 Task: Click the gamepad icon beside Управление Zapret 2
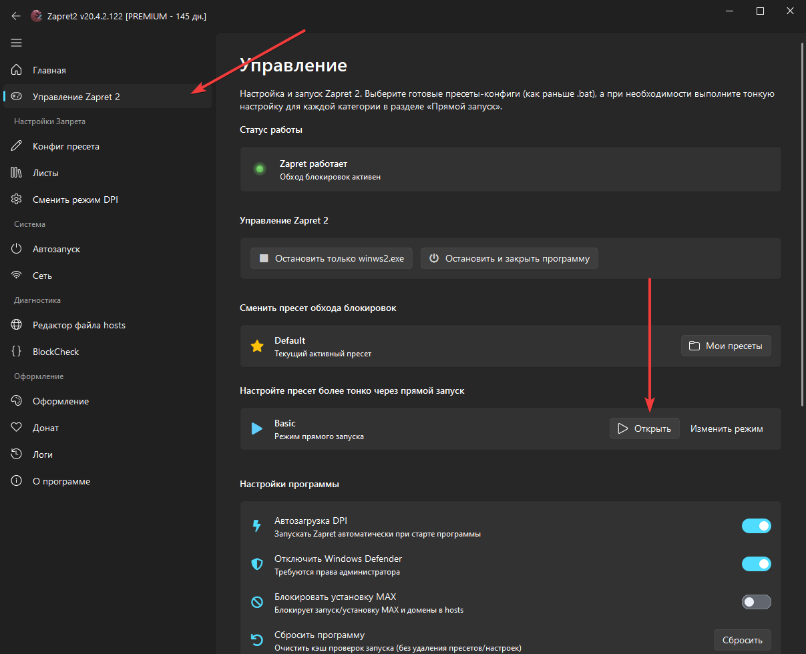coord(17,97)
